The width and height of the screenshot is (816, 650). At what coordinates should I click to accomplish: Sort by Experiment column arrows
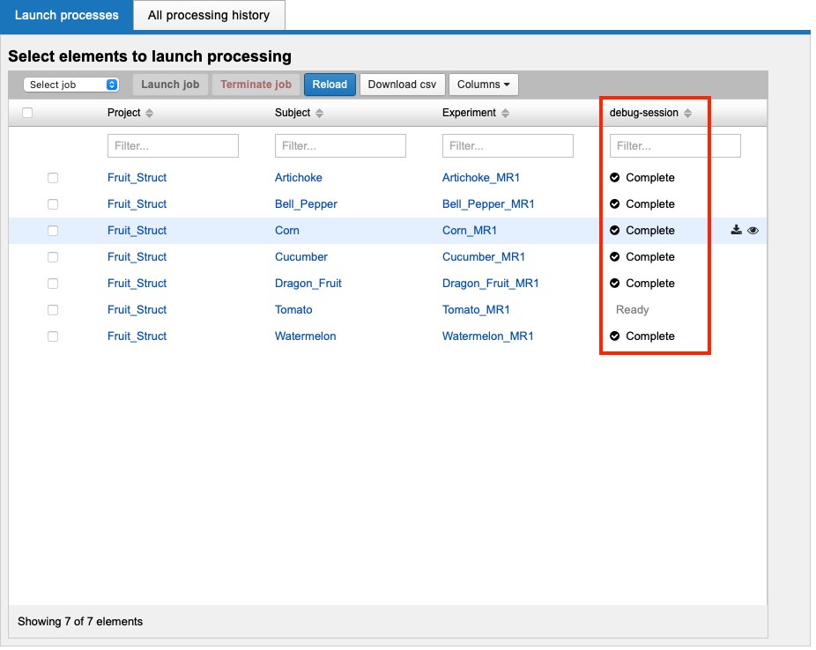504,113
